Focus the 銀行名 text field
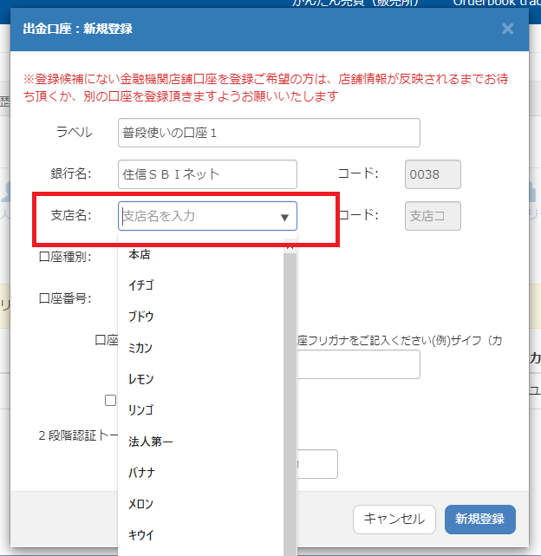The width and height of the screenshot is (541, 556). (207, 174)
